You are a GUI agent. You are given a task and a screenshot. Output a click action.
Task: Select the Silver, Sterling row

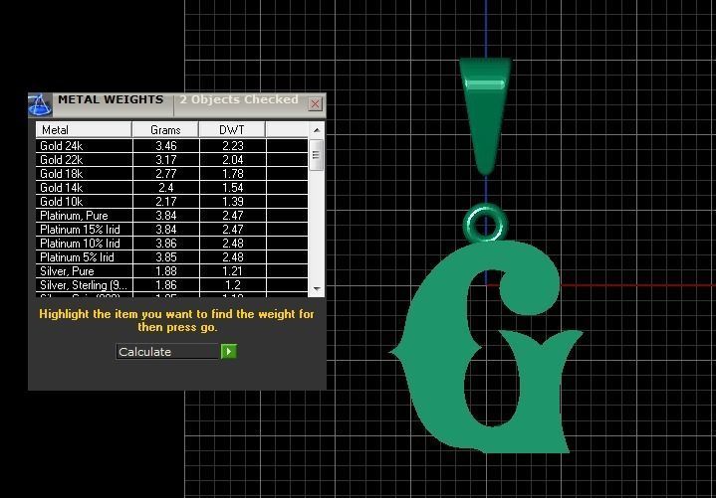(171, 285)
